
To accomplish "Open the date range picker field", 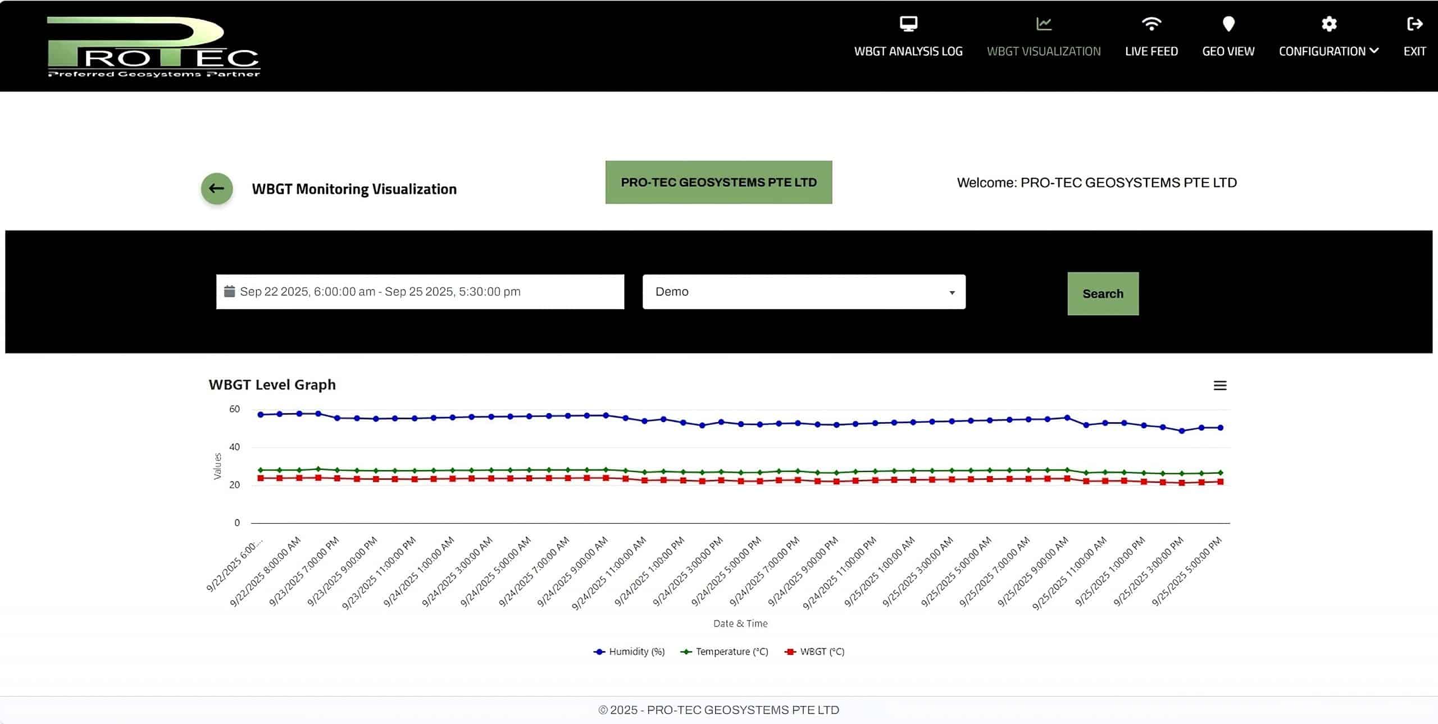I will pos(420,292).
